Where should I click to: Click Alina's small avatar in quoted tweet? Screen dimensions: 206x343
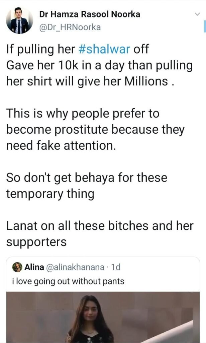click(17, 267)
